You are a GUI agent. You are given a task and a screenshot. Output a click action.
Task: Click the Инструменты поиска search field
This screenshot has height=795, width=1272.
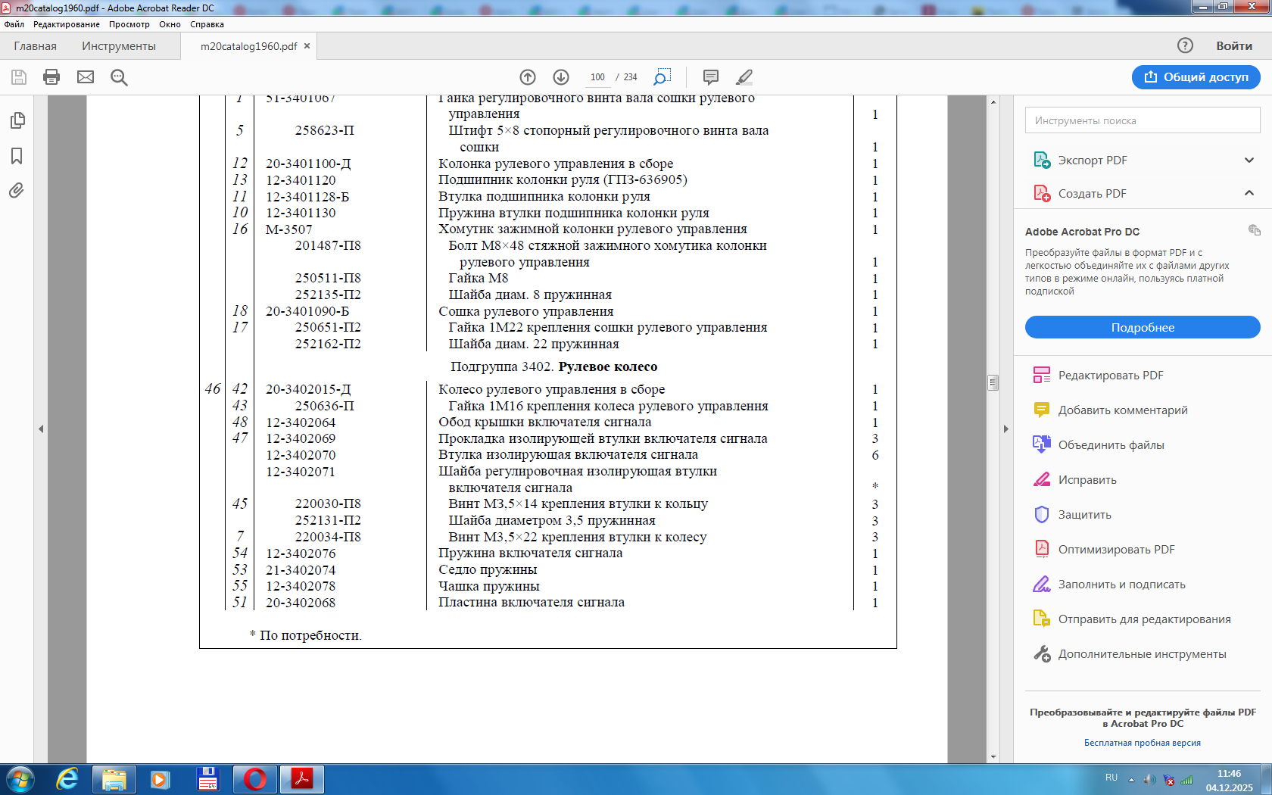coord(1142,120)
